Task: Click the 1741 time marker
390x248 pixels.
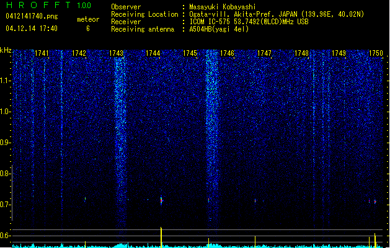Action: (x=42, y=53)
